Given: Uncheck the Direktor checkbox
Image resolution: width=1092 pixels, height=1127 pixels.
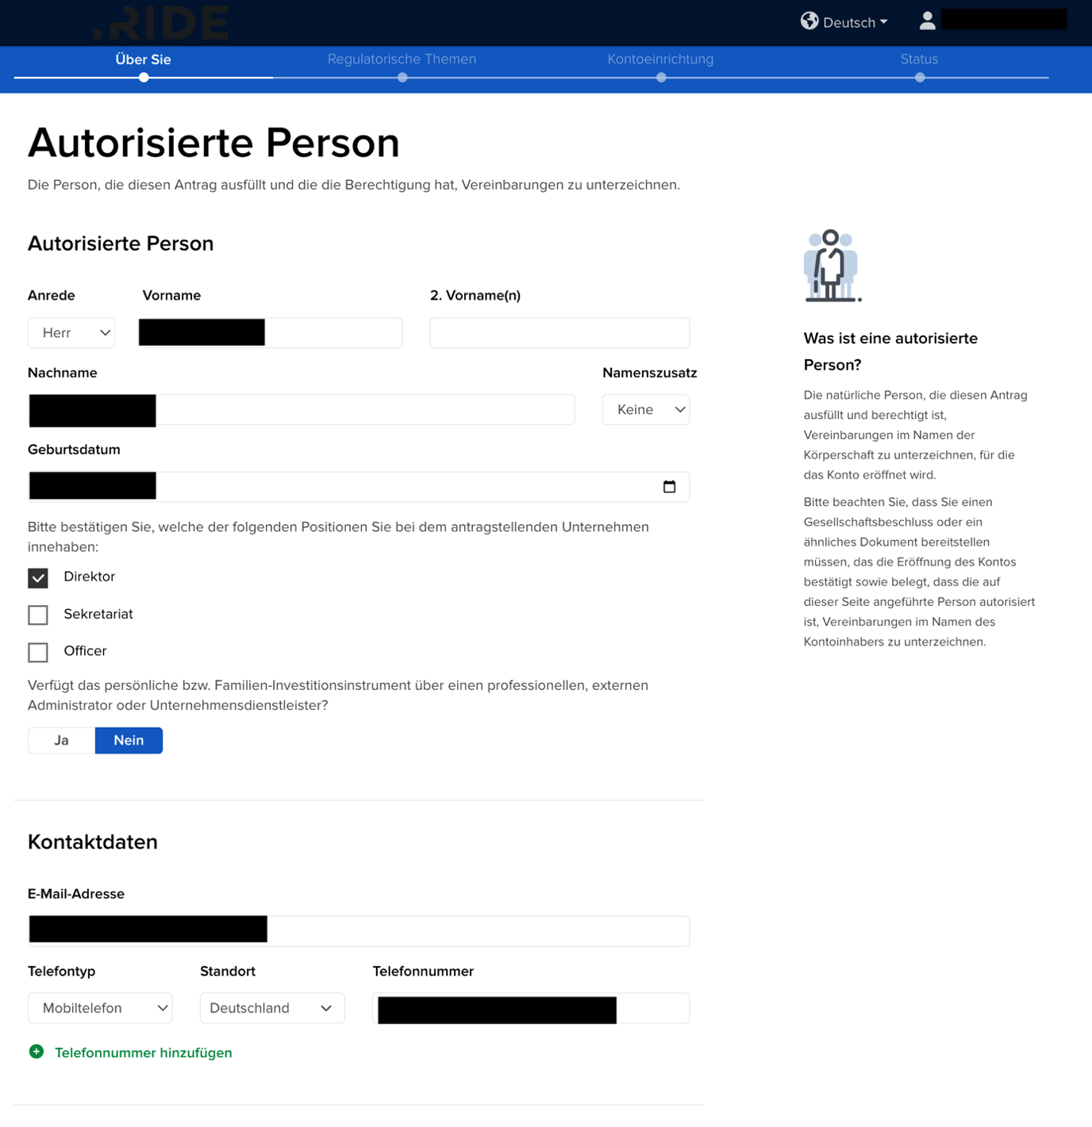Looking at the screenshot, I should pos(37,577).
